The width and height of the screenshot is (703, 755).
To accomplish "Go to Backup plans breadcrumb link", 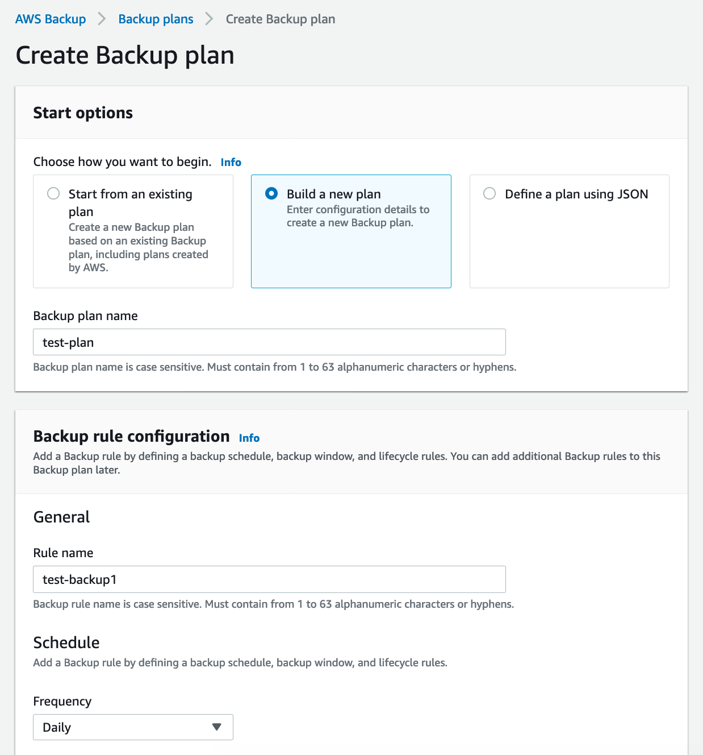I will pyautogui.click(x=156, y=19).
